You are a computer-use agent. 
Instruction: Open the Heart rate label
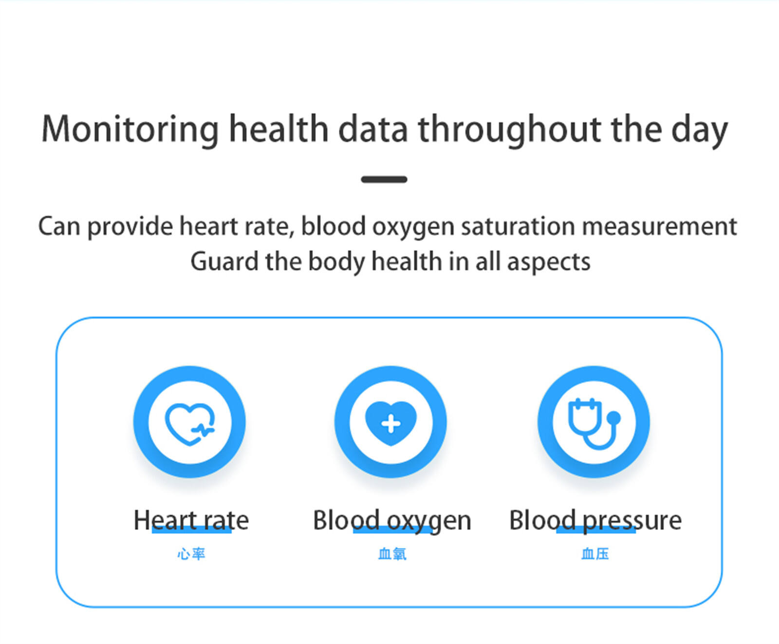coord(191,520)
